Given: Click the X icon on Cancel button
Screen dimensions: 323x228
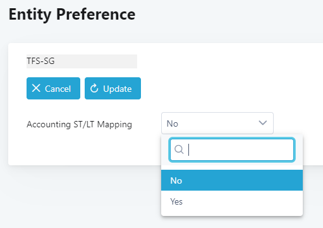Looking at the screenshot, I should pos(36,88).
